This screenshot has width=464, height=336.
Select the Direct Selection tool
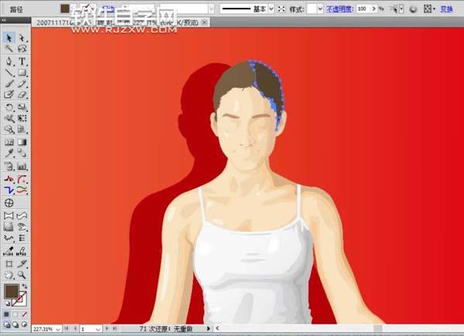pos(22,37)
